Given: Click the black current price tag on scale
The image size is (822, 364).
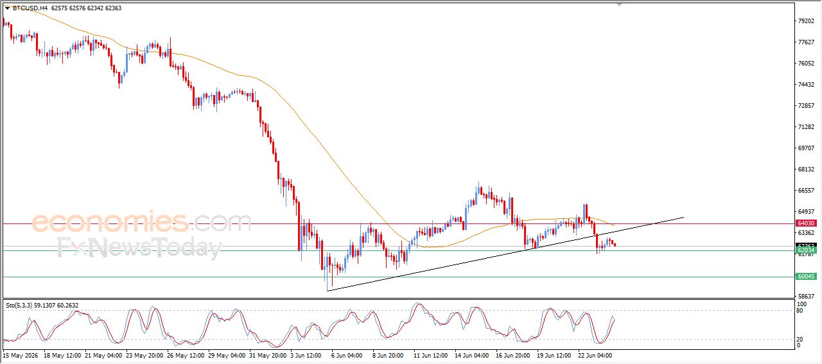Looking at the screenshot, I should 806,245.
